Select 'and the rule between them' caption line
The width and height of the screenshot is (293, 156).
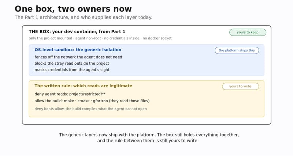(x=148, y=141)
